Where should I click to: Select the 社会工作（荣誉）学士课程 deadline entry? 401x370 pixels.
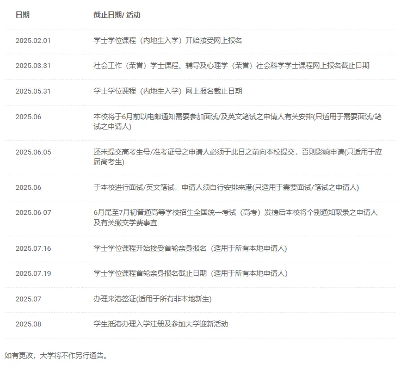point(231,65)
